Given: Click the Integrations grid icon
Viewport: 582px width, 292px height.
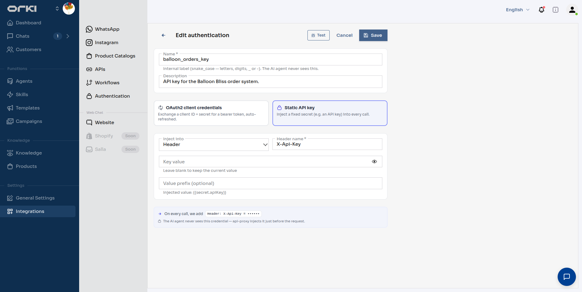Looking at the screenshot, I should pos(10,211).
